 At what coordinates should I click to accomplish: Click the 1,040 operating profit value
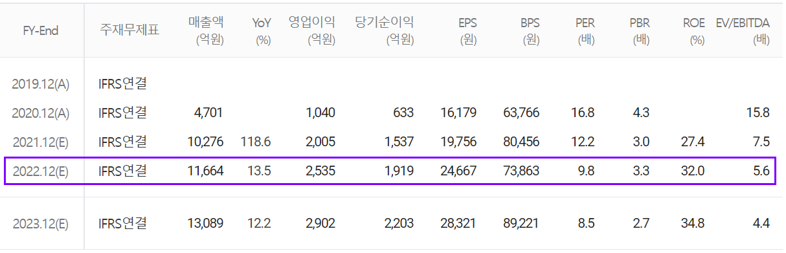[x=320, y=113]
